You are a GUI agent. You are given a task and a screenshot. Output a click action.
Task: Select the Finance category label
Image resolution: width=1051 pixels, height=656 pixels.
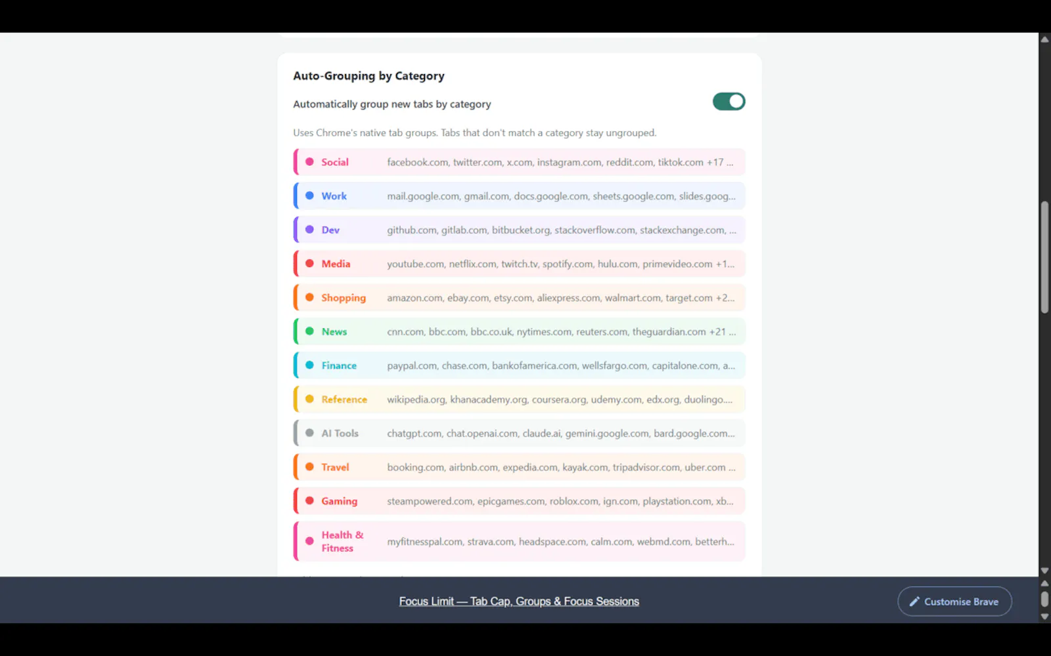(x=339, y=365)
